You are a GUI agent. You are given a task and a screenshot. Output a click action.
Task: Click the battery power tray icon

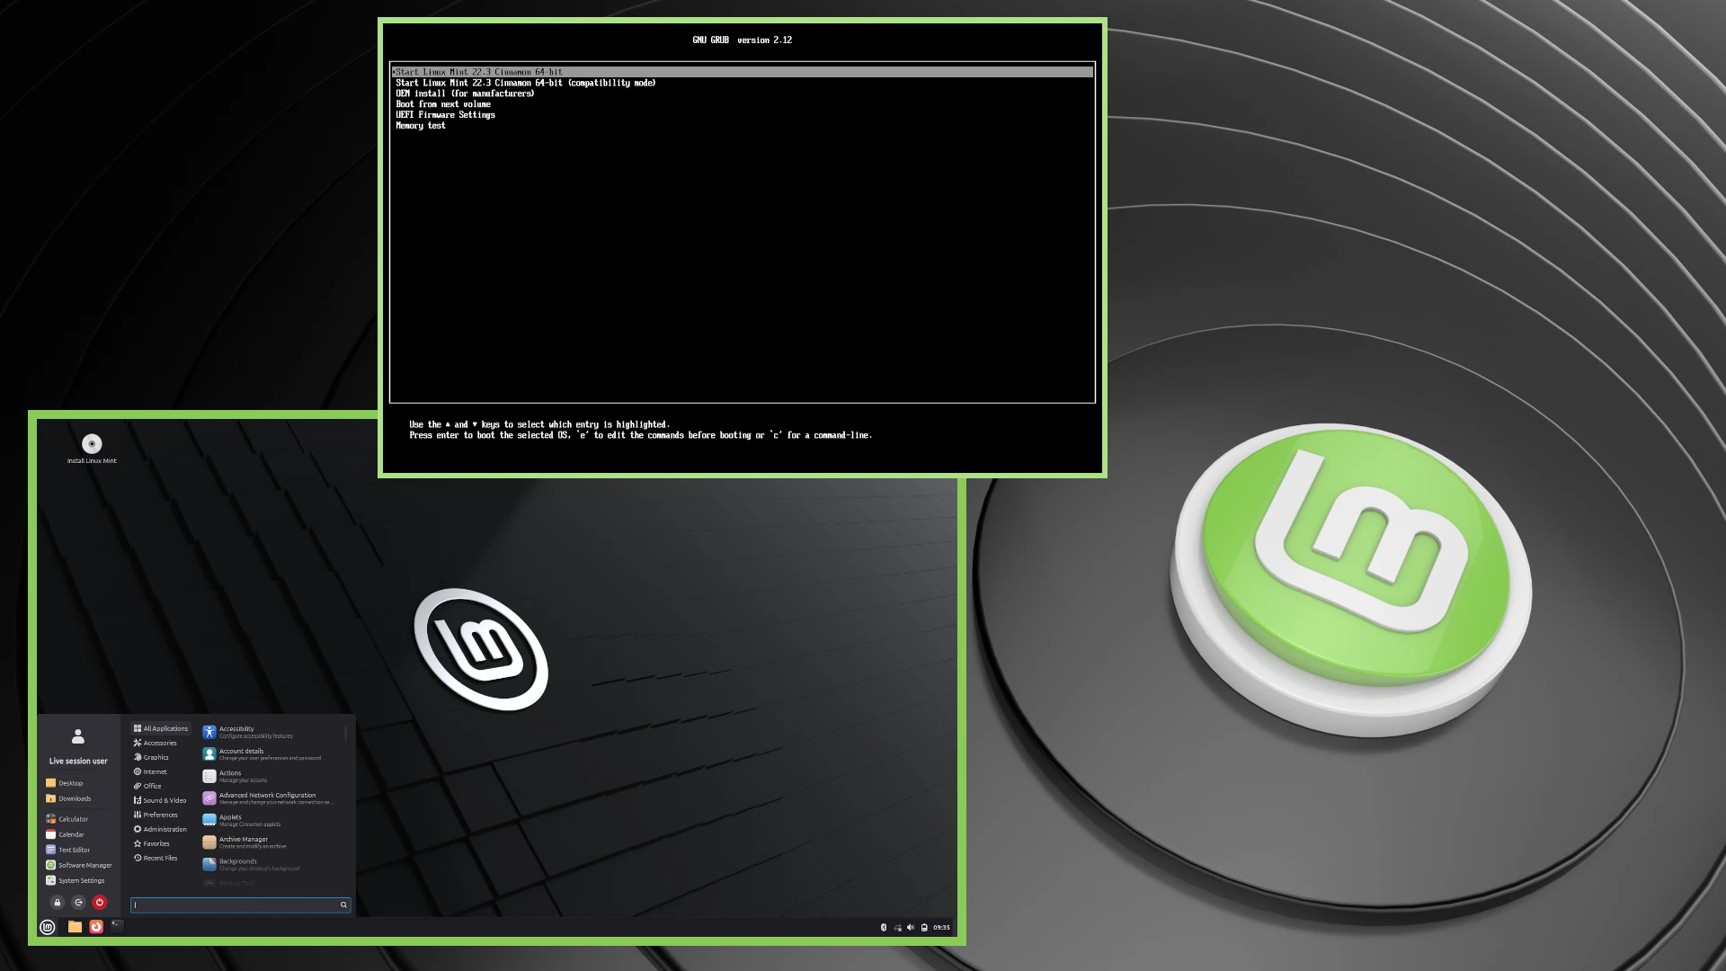coord(924,927)
